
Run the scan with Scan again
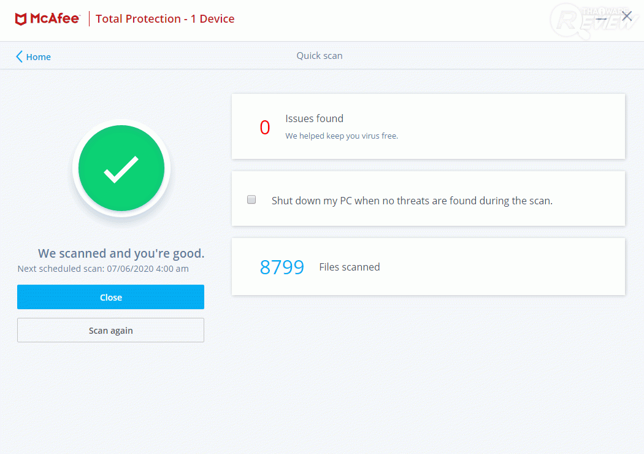[x=110, y=330]
